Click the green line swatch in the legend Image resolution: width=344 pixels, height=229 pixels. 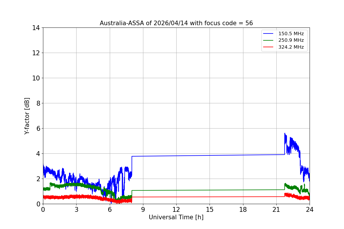click(269, 40)
